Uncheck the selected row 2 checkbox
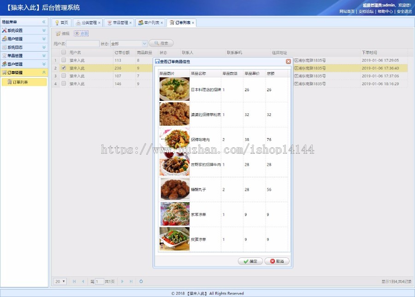This screenshot has width=415, height=297. (64, 68)
